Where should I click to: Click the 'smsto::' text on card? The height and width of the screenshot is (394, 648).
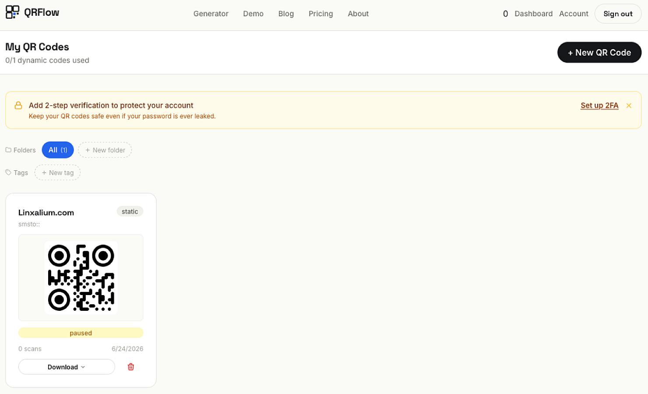29,224
